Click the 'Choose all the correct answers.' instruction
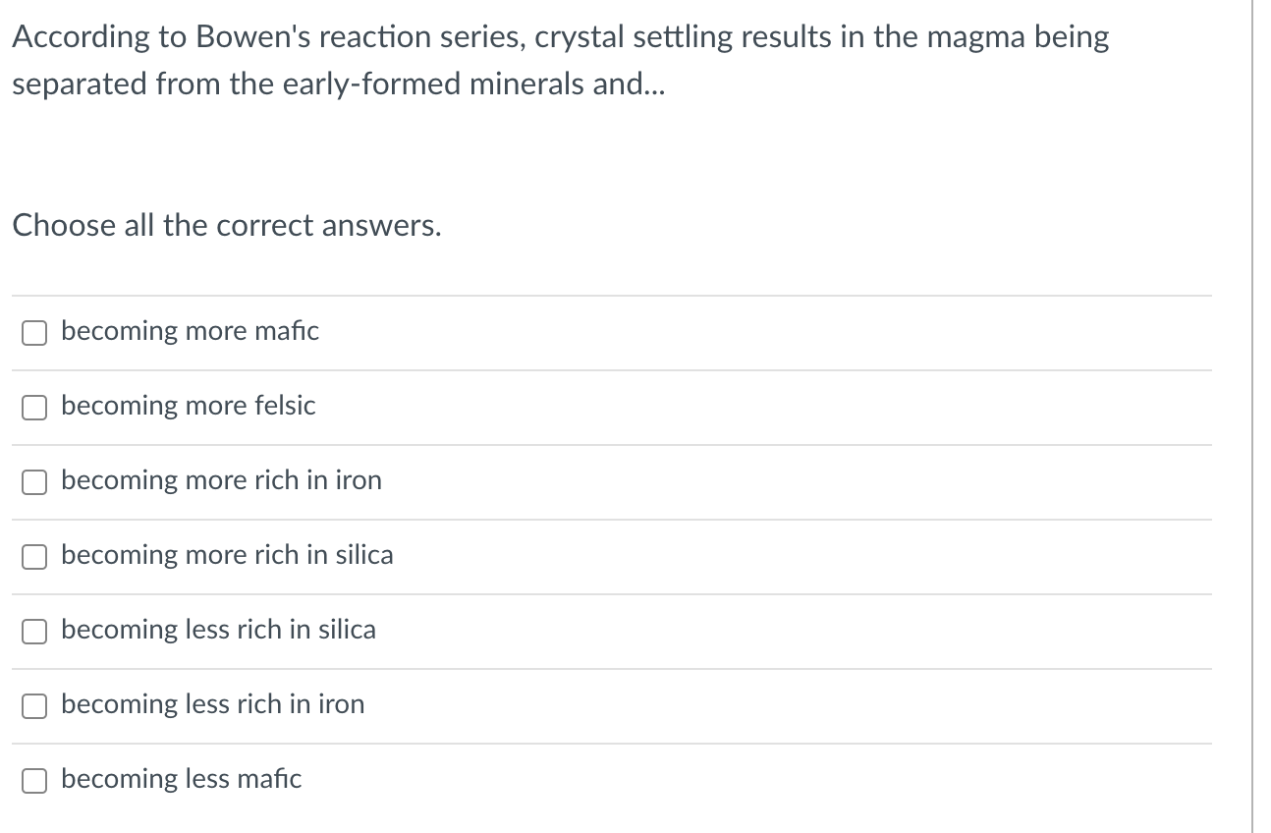Viewport: 1271px width, 833px height. pos(227,226)
